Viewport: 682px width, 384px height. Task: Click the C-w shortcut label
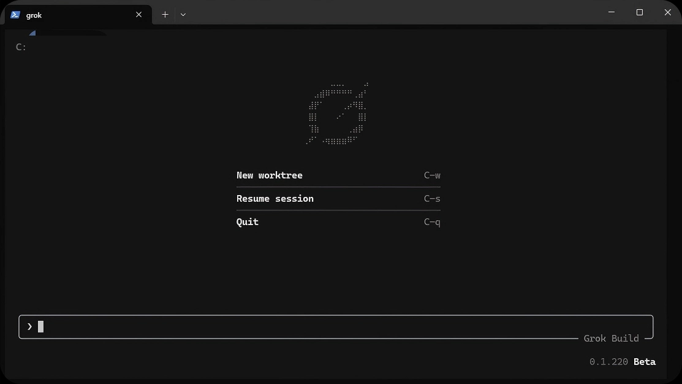[x=432, y=175]
